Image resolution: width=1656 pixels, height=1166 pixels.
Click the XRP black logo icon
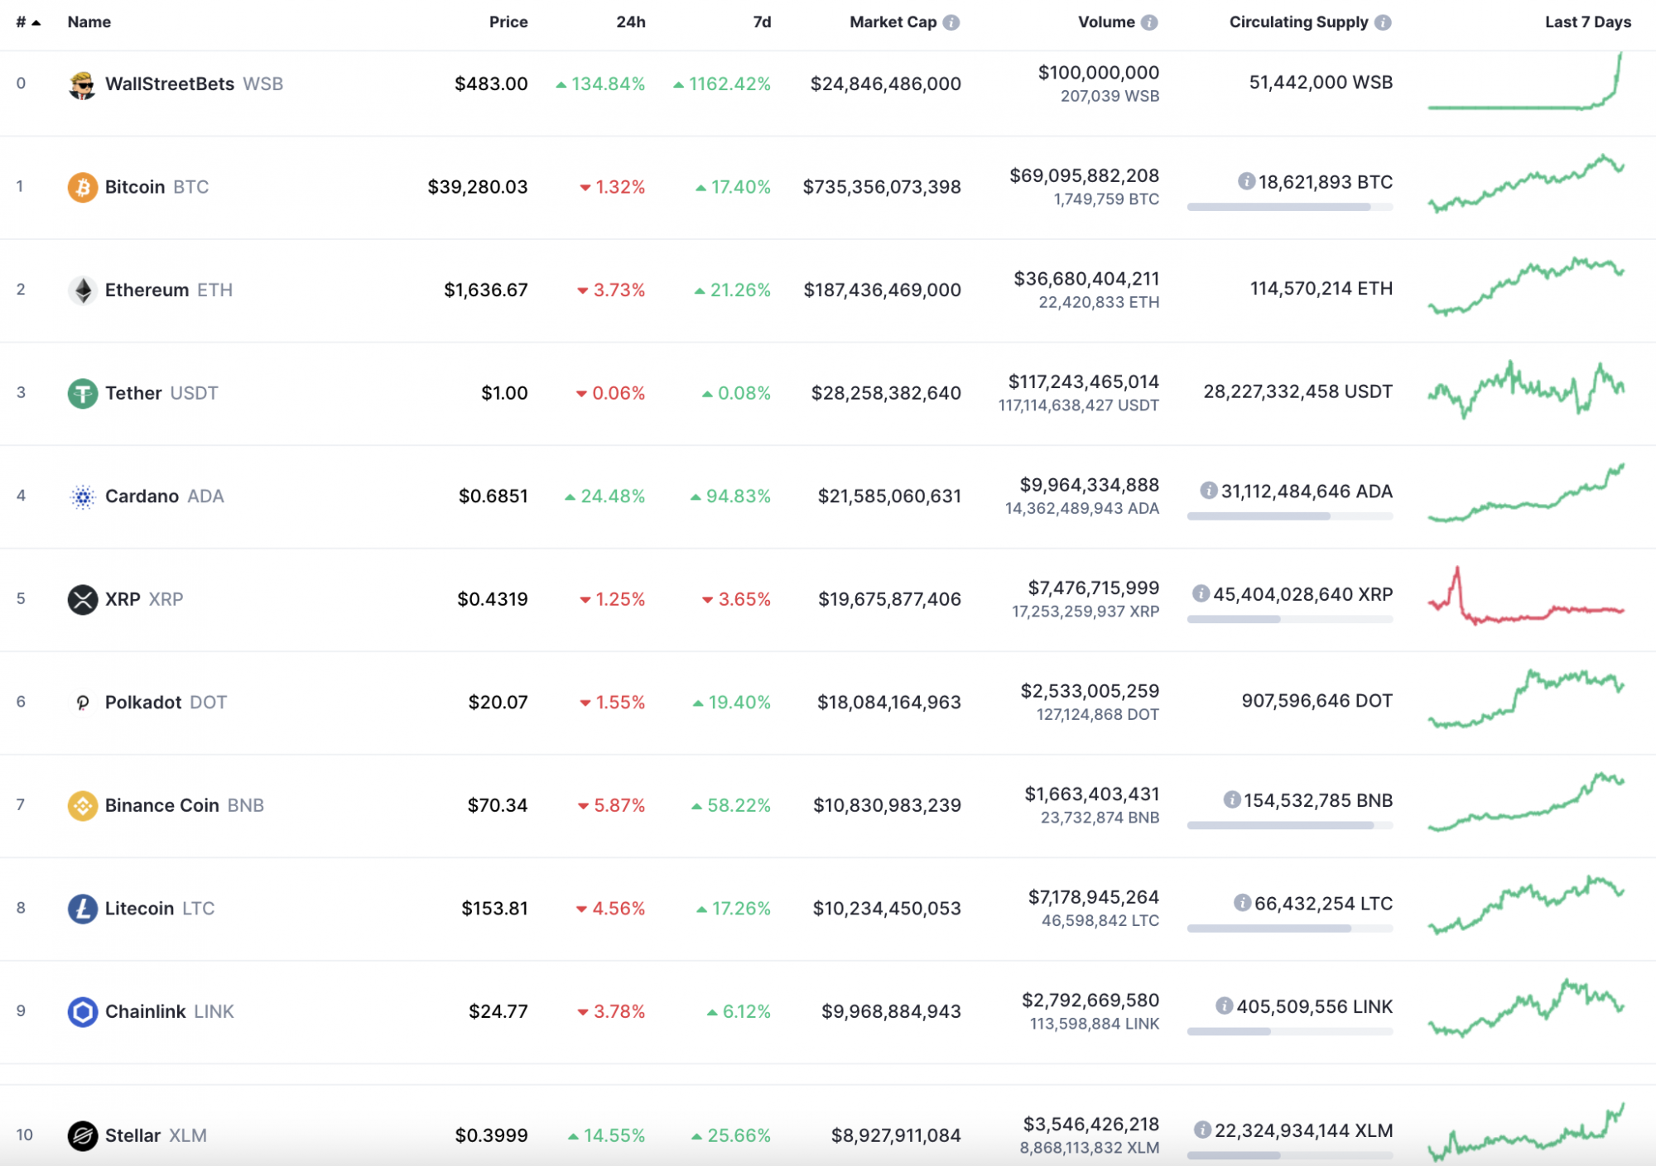click(x=82, y=599)
